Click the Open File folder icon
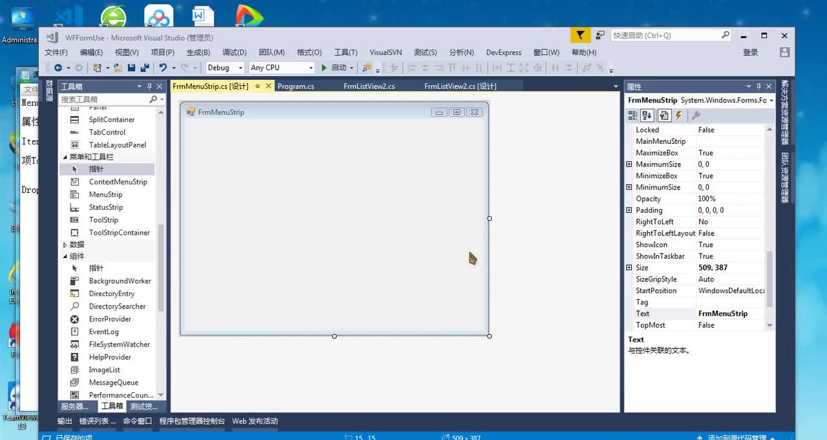This screenshot has height=440, width=827. pyautogui.click(x=118, y=68)
